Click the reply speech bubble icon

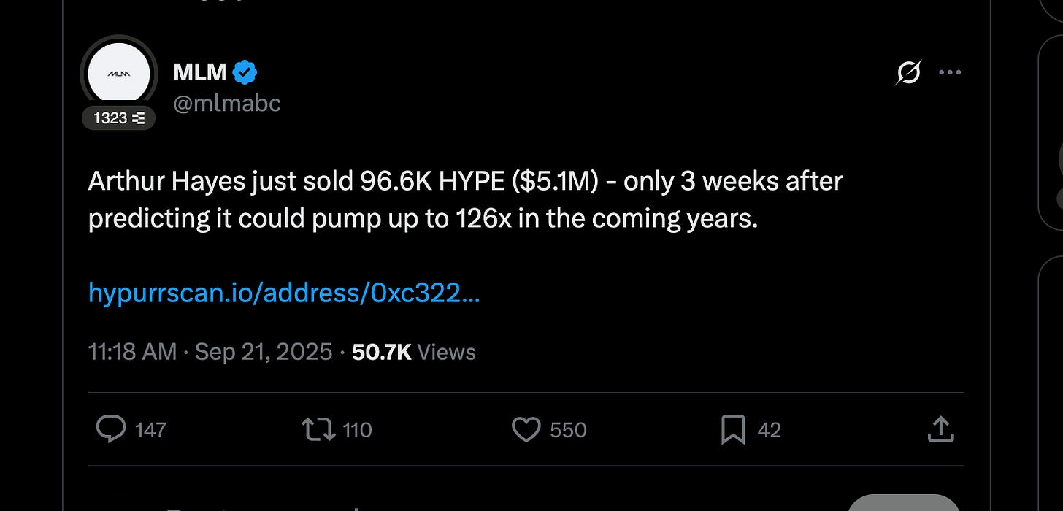pyautogui.click(x=111, y=429)
